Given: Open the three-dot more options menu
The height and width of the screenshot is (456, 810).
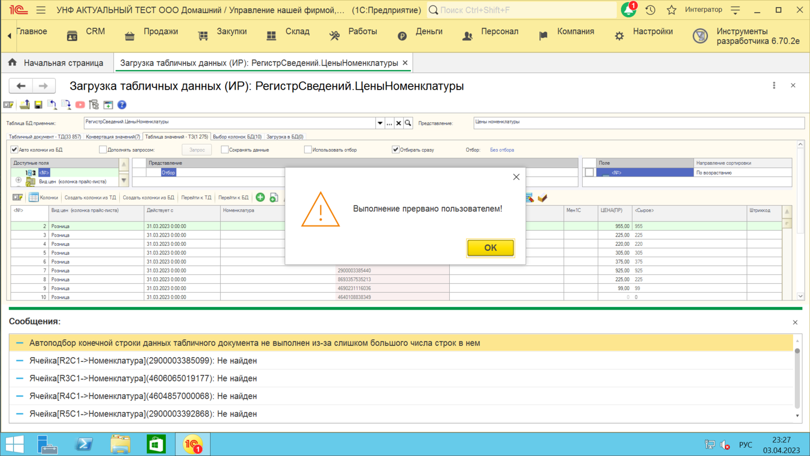Looking at the screenshot, I should [774, 86].
